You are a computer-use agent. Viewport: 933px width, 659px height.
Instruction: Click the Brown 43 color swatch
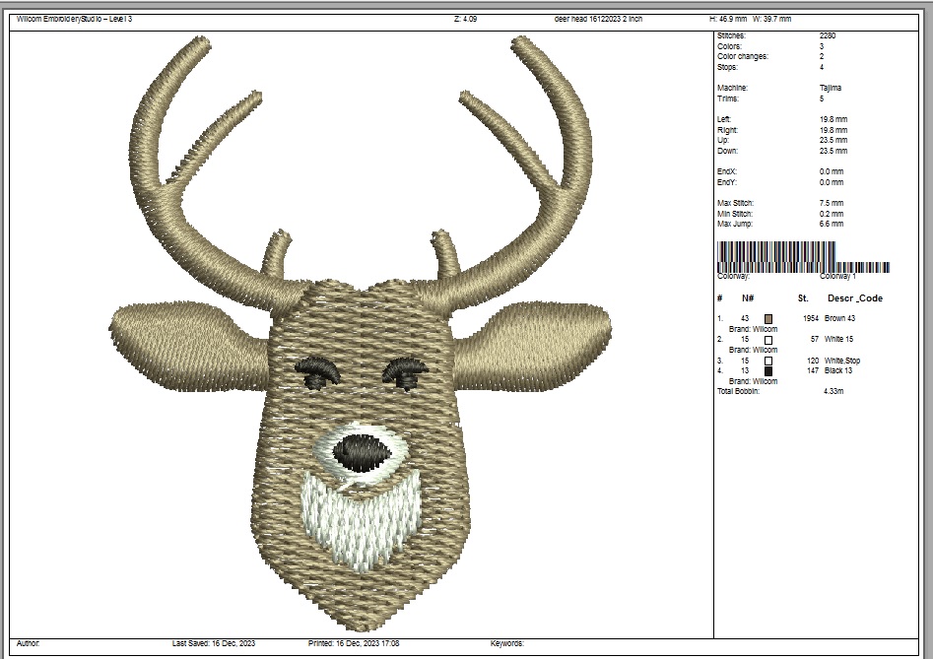click(768, 319)
